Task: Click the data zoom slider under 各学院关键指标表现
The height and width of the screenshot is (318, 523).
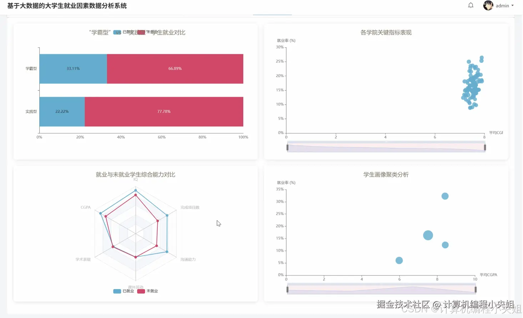Action: click(x=386, y=147)
